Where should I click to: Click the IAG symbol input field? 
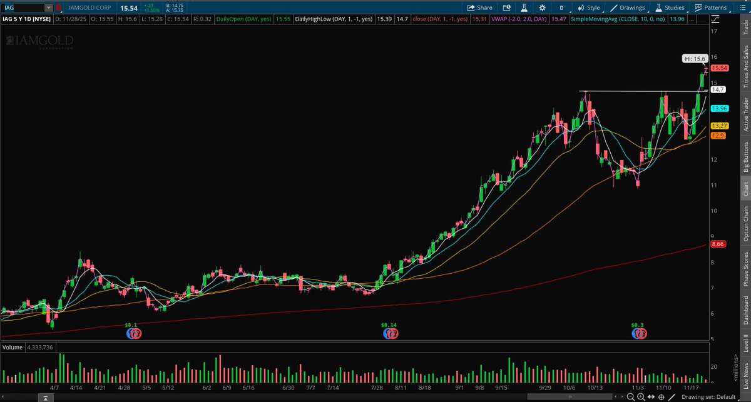[x=23, y=8]
